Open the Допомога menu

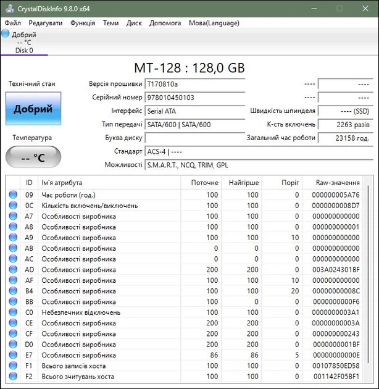165,23
